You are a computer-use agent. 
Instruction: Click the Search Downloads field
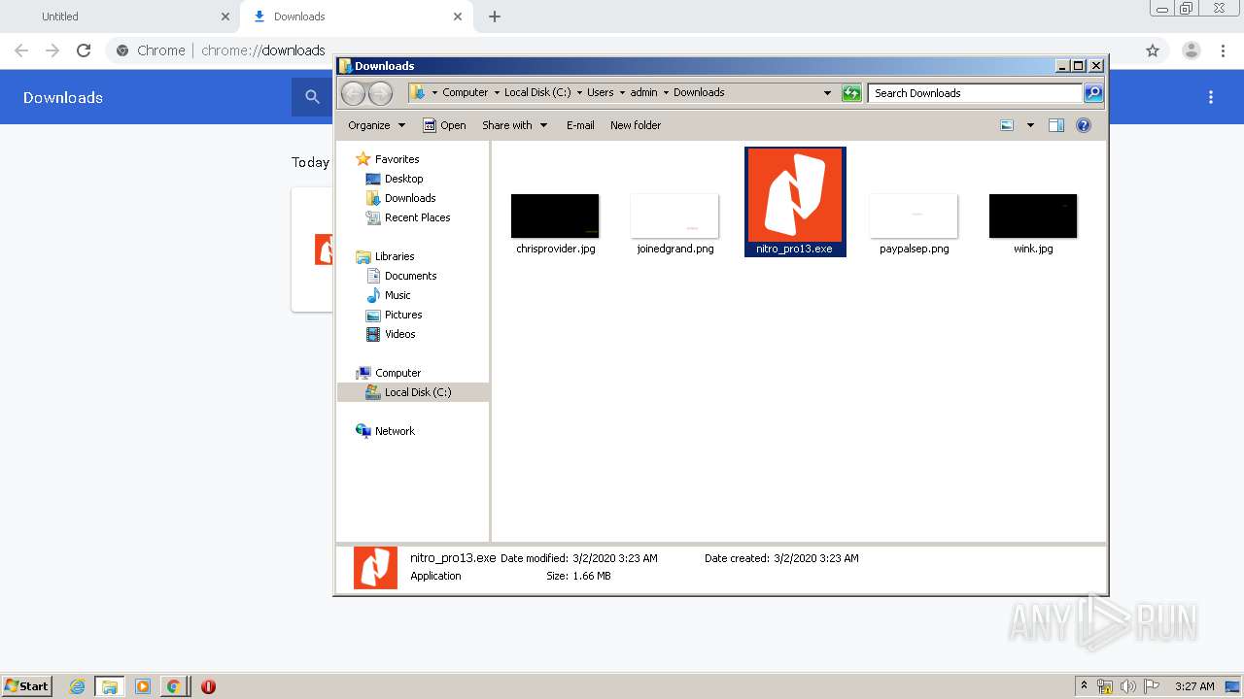pos(975,93)
